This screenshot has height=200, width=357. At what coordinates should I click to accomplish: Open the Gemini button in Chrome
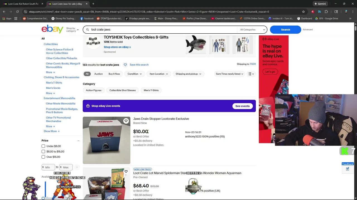pos(320,4)
